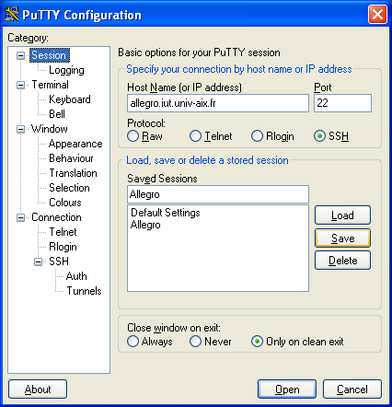Go to the Tunnels settings page
The width and height of the screenshot is (392, 407).
pyautogui.click(x=84, y=291)
